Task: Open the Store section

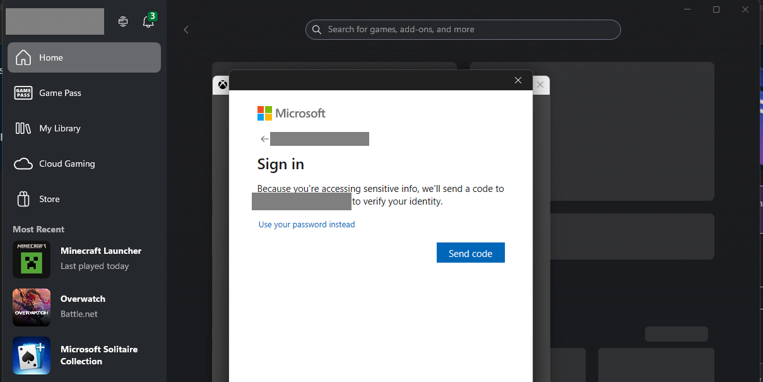Action: 84,199
